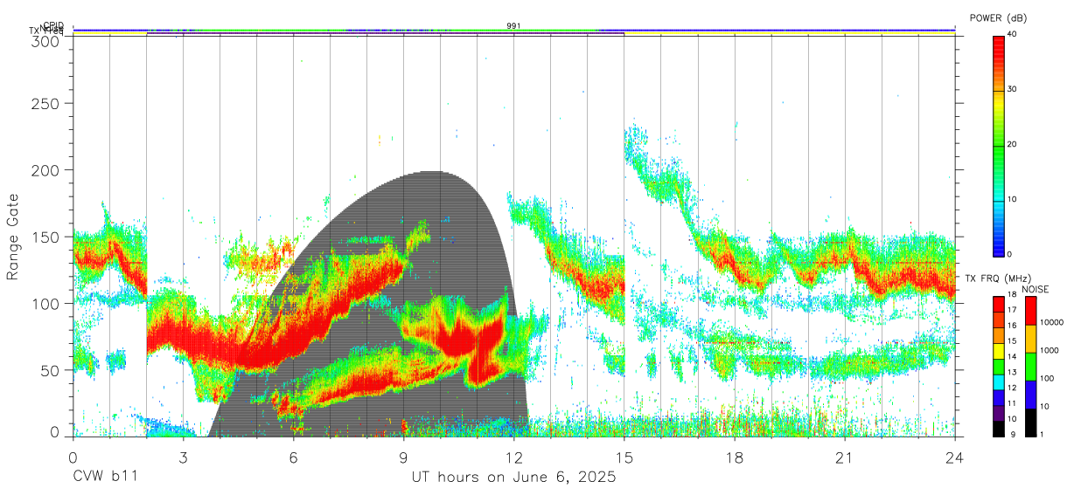Click the 20 tick on the power colorbar

(1013, 144)
